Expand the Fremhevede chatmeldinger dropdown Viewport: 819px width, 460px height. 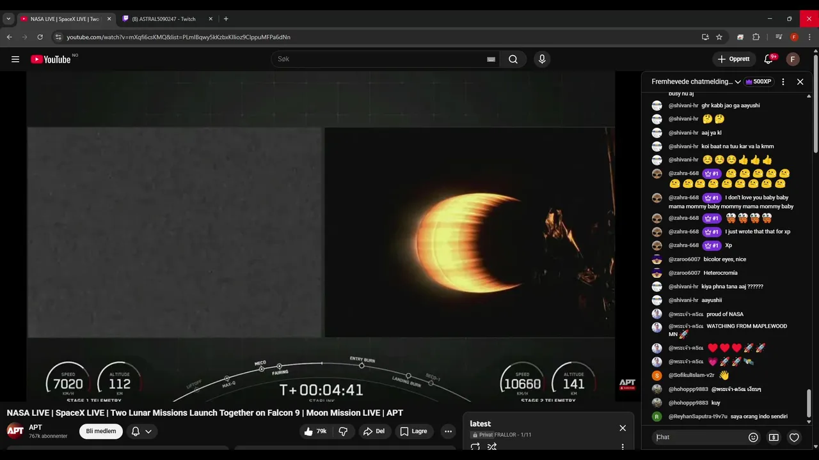click(x=738, y=82)
